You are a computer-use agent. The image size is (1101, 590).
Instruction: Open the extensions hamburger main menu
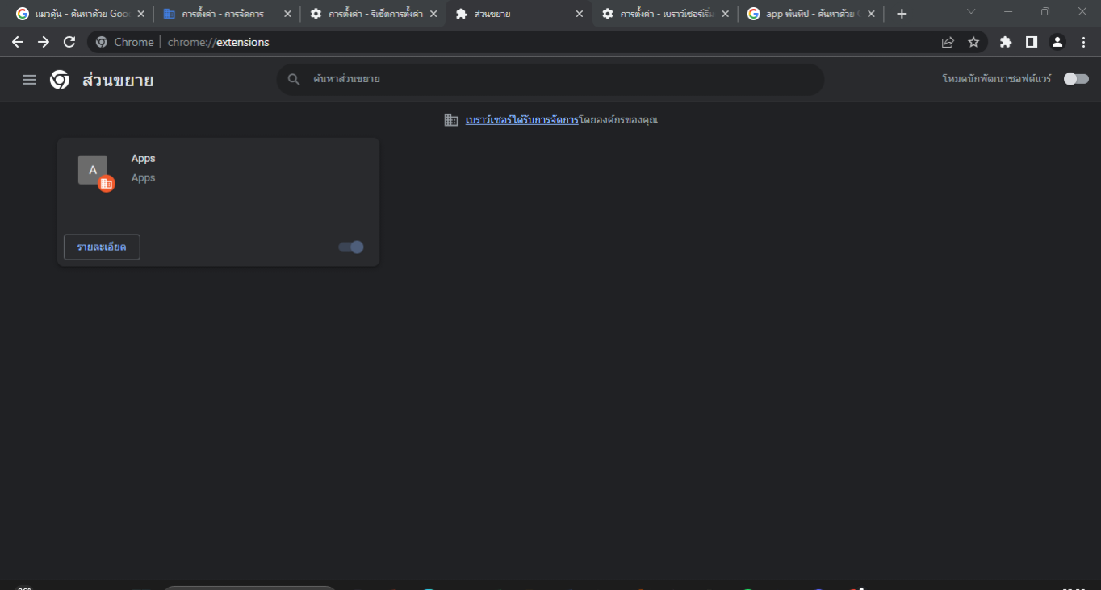[x=30, y=80]
